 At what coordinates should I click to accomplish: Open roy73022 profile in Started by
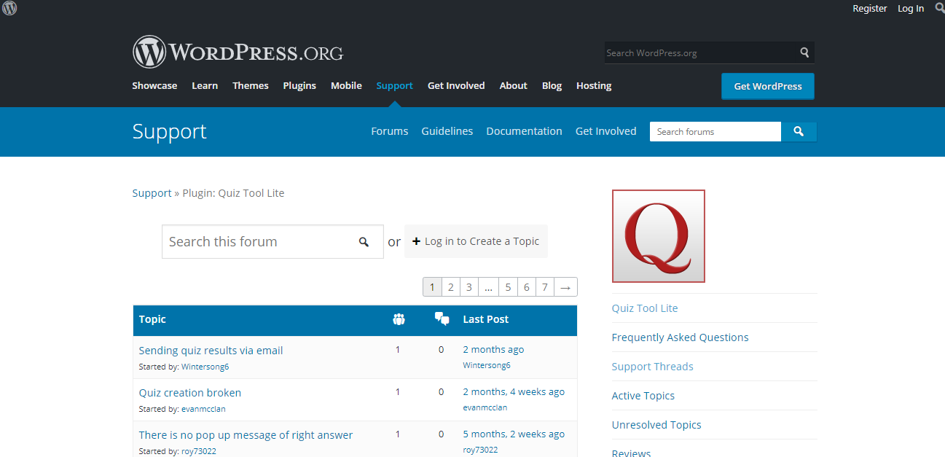tap(199, 451)
